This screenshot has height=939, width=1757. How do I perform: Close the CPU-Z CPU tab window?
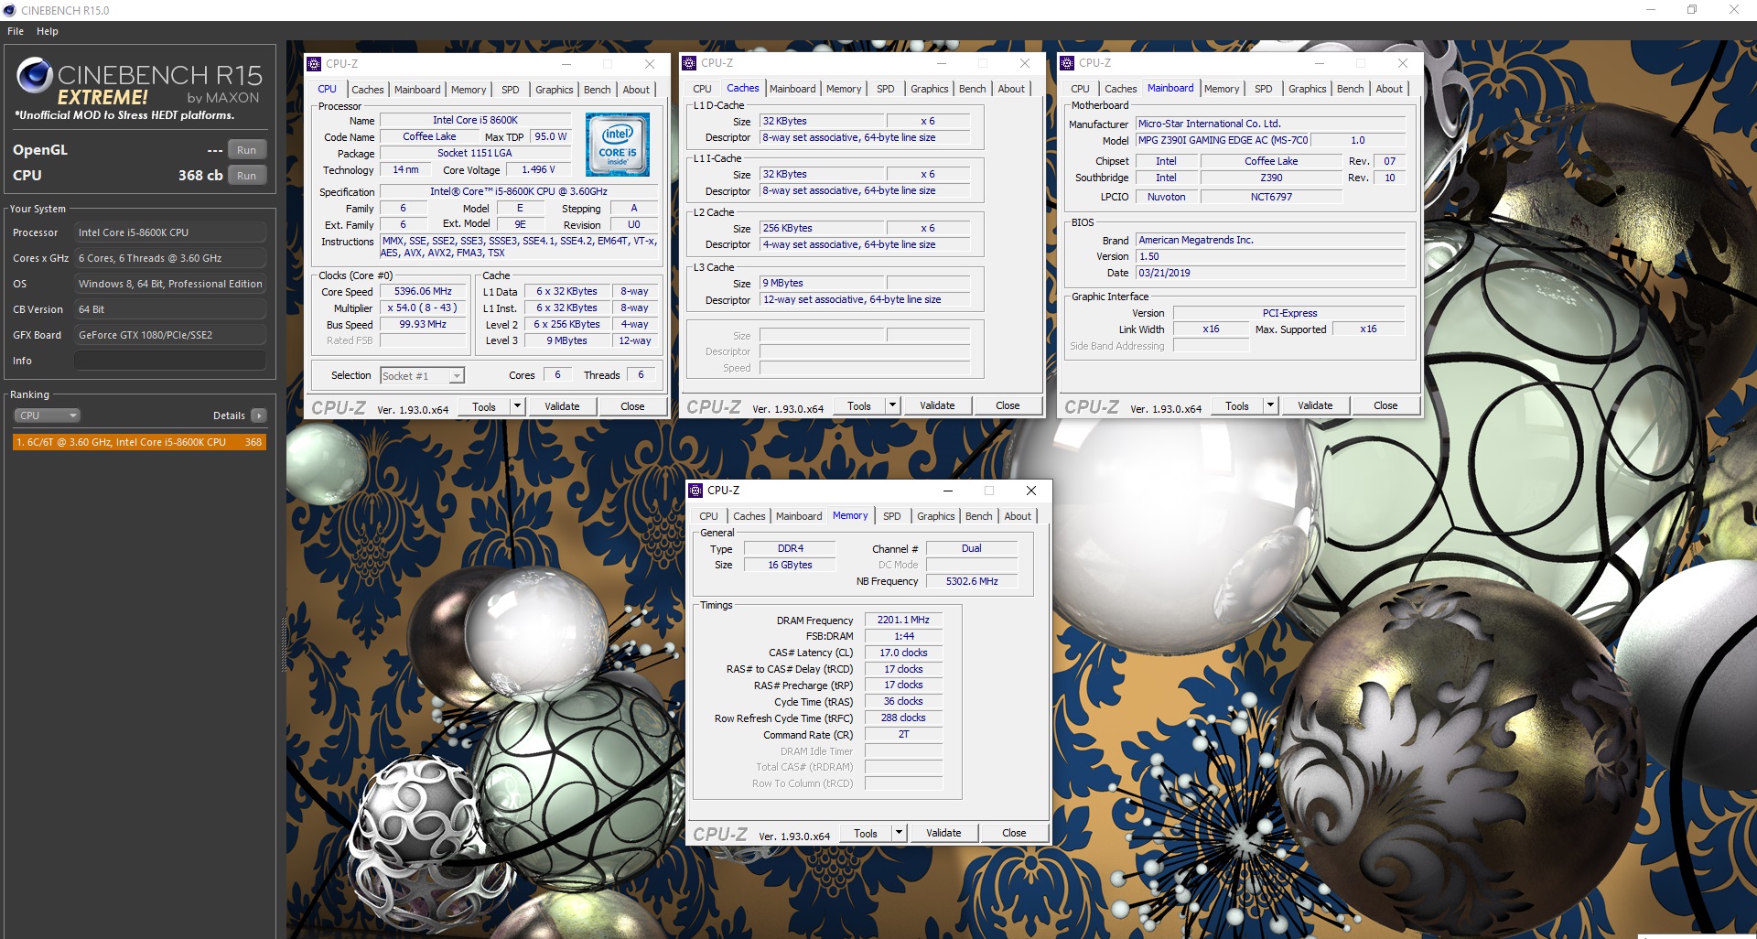click(x=650, y=64)
